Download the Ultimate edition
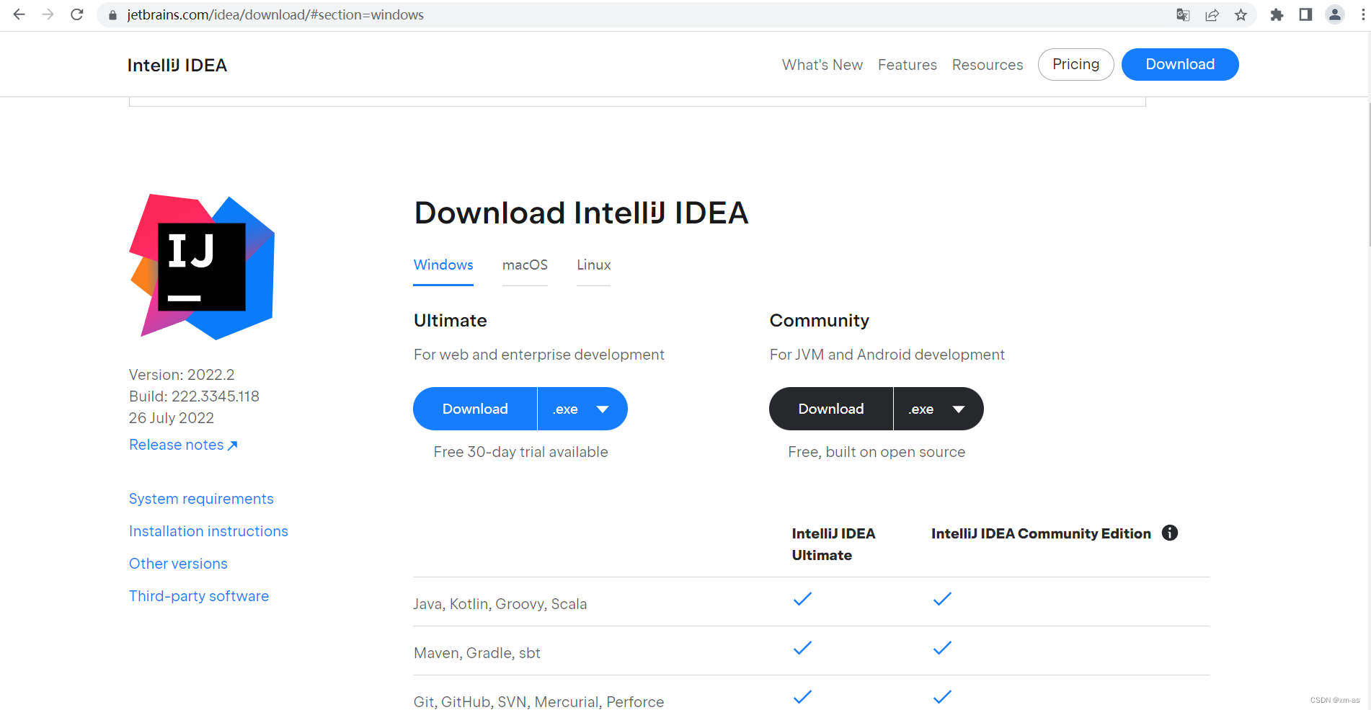The height and width of the screenshot is (710, 1371). click(475, 409)
